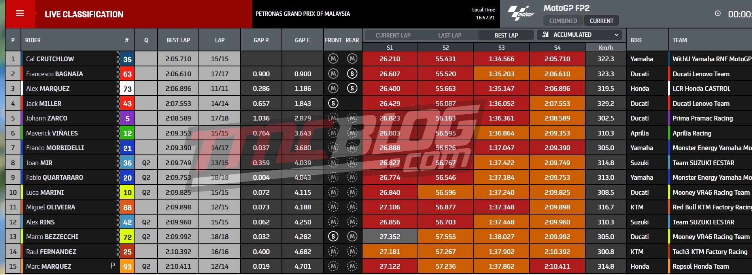Click rider number badge 12
This screenshot has width=752, height=275.
(127, 133)
